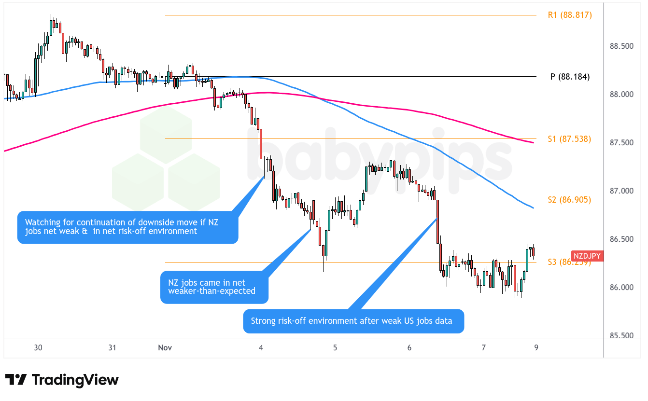Click the 87.000 price scale label

pyautogui.click(x=621, y=191)
